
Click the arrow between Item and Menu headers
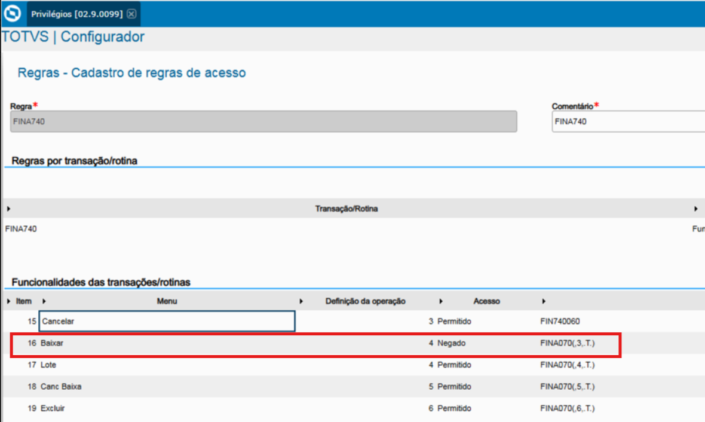(x=44, y=301)
